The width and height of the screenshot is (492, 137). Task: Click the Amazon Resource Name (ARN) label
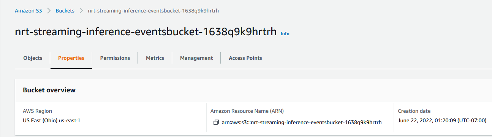[247, 111]
